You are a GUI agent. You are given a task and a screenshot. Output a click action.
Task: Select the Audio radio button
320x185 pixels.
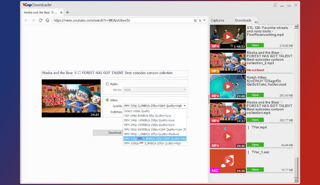tap(107, 84)
